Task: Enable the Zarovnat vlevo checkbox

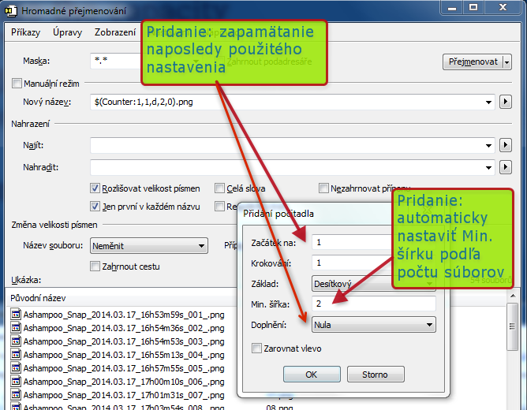Action: click(256, 348)
